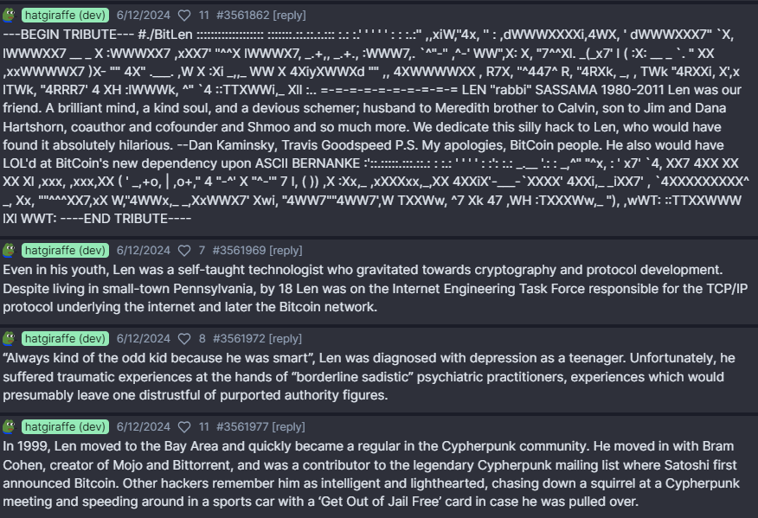Image resolution: width=758 pixels, height=518 pixels.
Task: Toggle heart on post #3561977
Action: point(184,427)
